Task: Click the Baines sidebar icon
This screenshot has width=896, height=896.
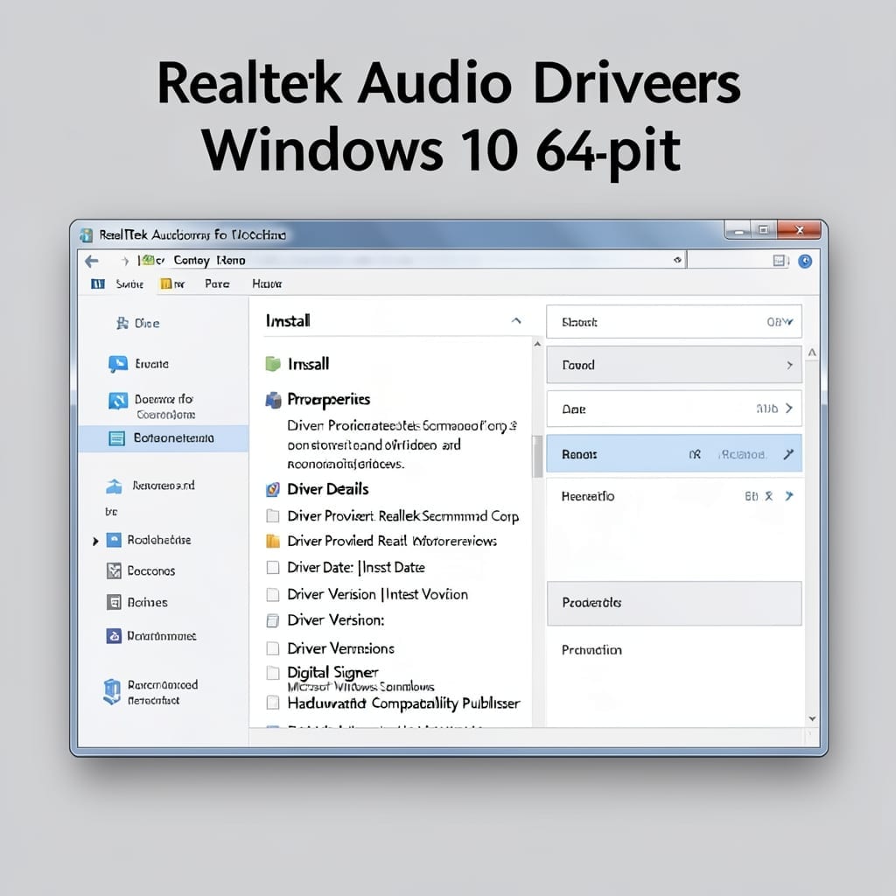Action: coord(114,602)
